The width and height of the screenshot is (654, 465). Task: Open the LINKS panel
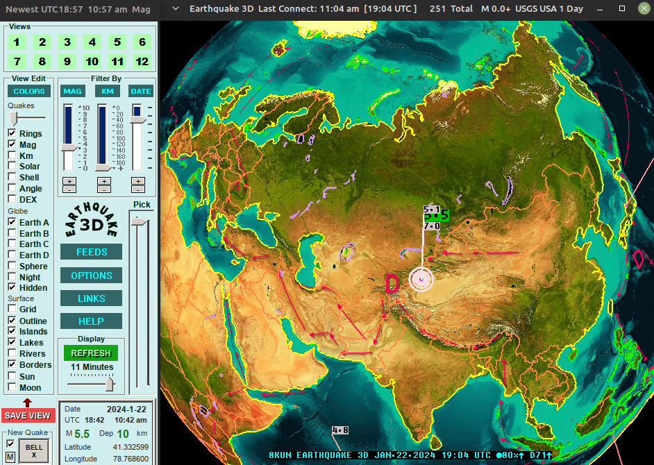click(x=92, y=298)
